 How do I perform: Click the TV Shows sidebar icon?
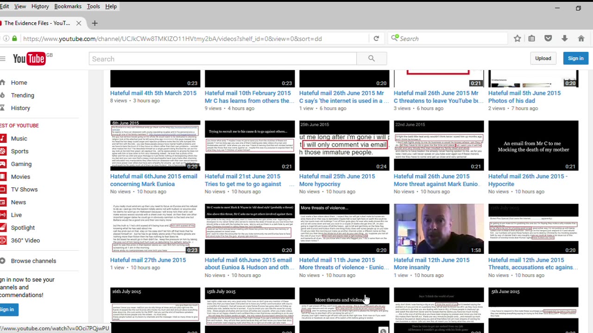tap(3, 189)
